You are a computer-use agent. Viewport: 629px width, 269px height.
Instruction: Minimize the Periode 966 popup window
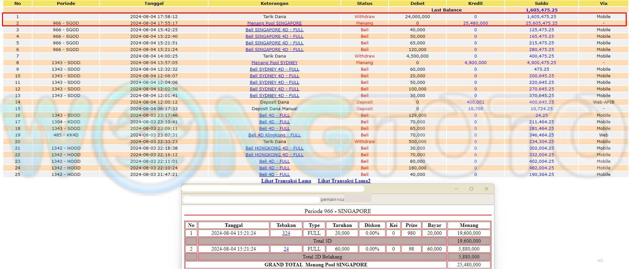tap(456, 189)
